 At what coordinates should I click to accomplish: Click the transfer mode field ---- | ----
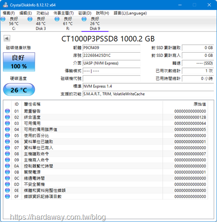point(112,71)
